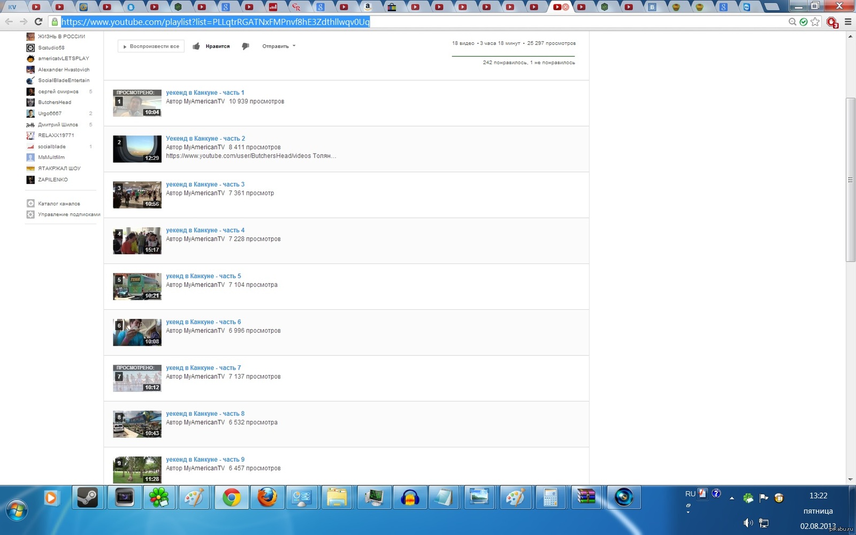
Task: Click the thumbs-up like icon
Action: pos(196,46)
